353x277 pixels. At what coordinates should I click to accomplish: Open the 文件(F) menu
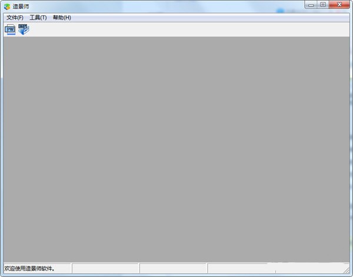coord(15,18)
